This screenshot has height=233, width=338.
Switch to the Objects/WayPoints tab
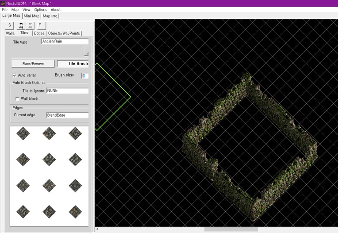click(64, 33)
